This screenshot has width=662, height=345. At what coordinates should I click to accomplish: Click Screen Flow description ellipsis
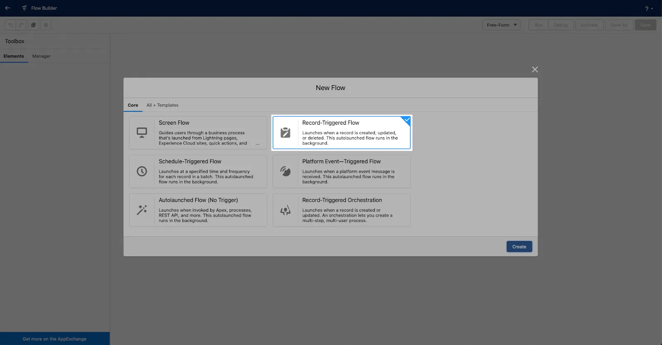[x=257, y=144]
